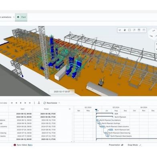
Task: Jump to the start of the animation
Action: click(12, 103)
